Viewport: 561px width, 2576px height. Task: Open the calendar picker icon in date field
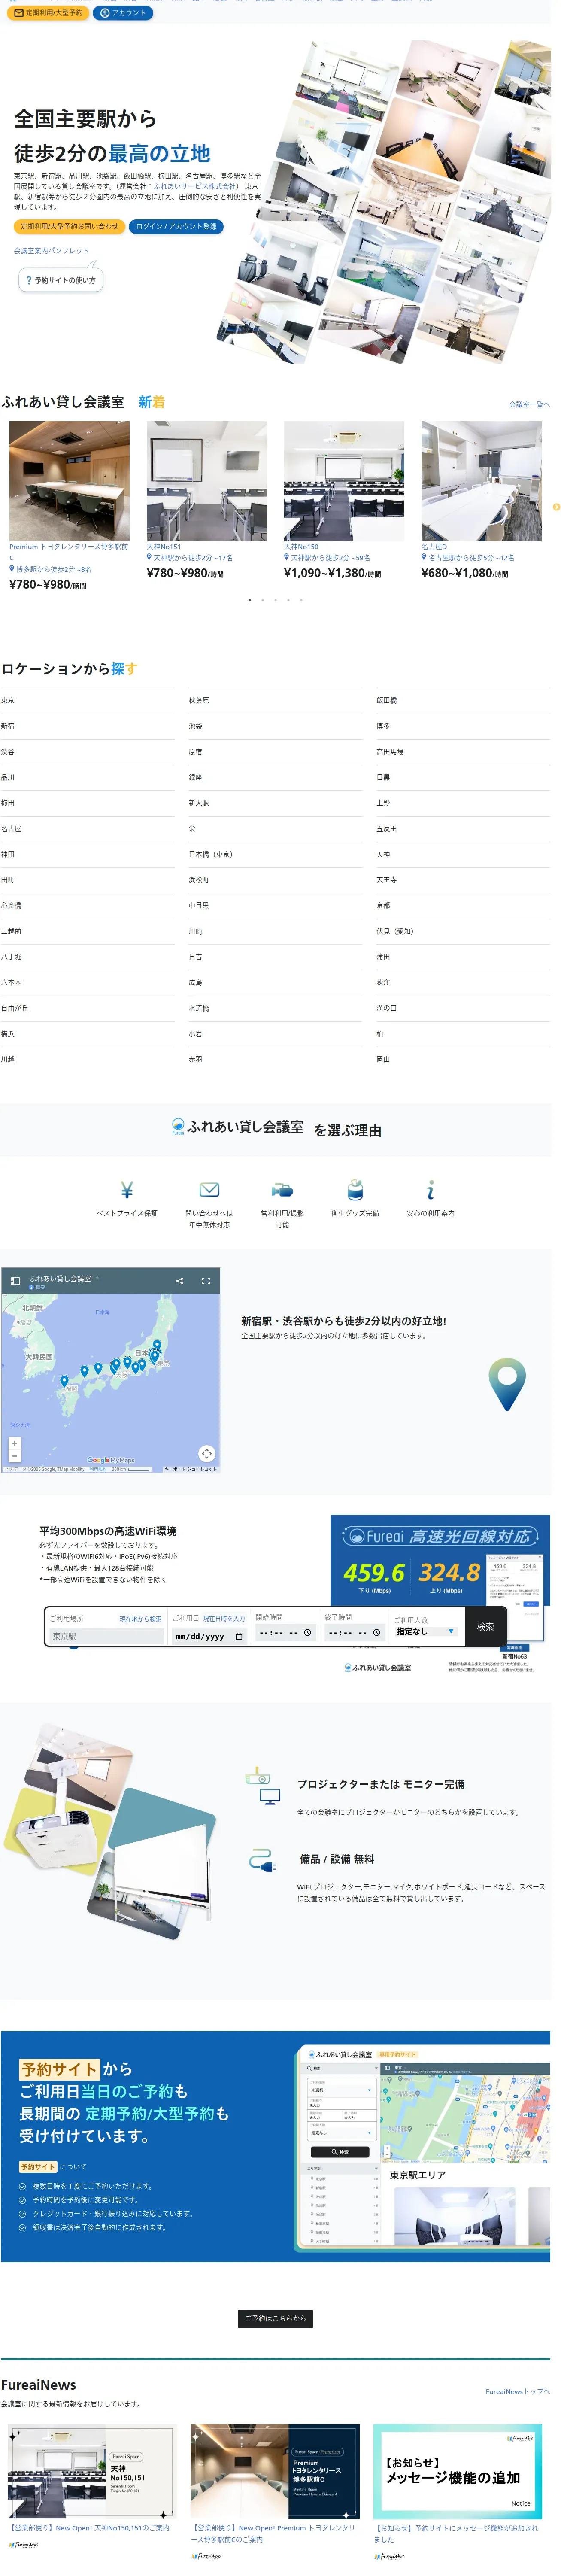point(239,1637)
